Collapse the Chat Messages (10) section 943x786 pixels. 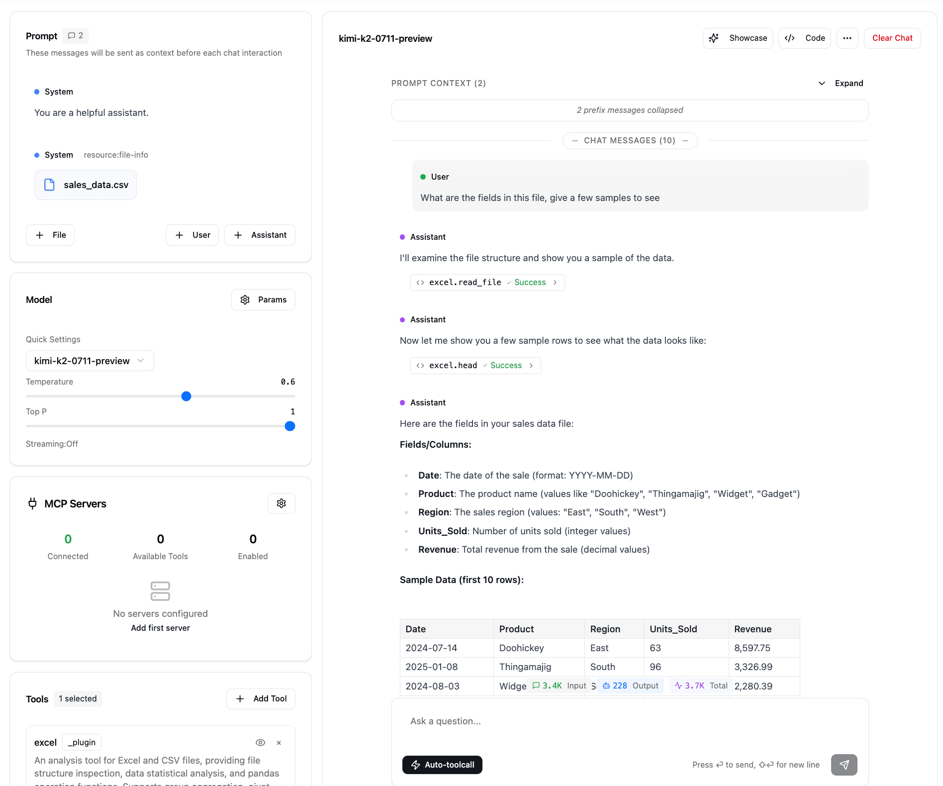pos(630,141)
